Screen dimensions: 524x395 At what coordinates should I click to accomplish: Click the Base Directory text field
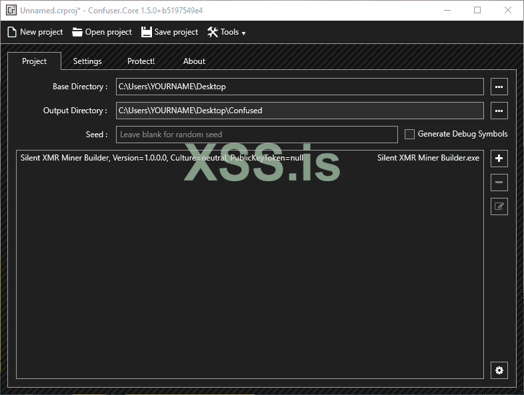[x=300, y=87]
